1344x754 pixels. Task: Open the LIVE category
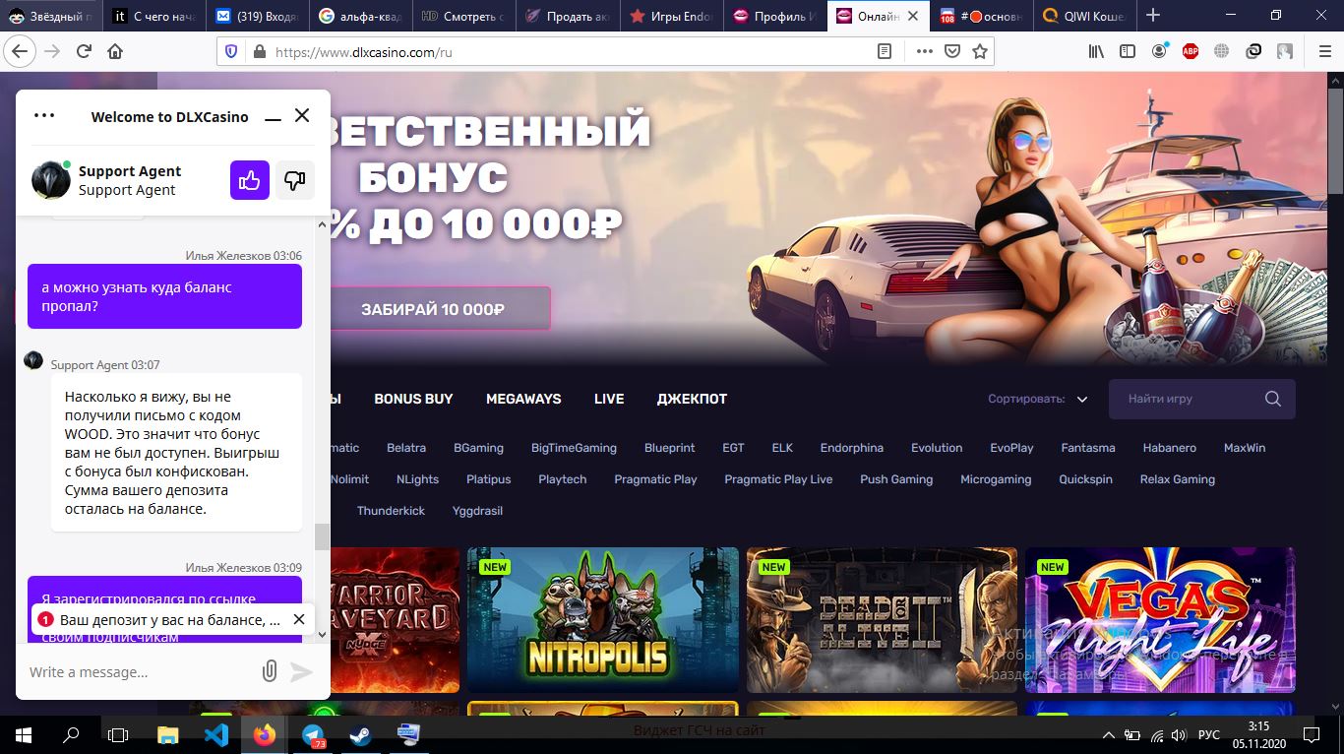609,399
